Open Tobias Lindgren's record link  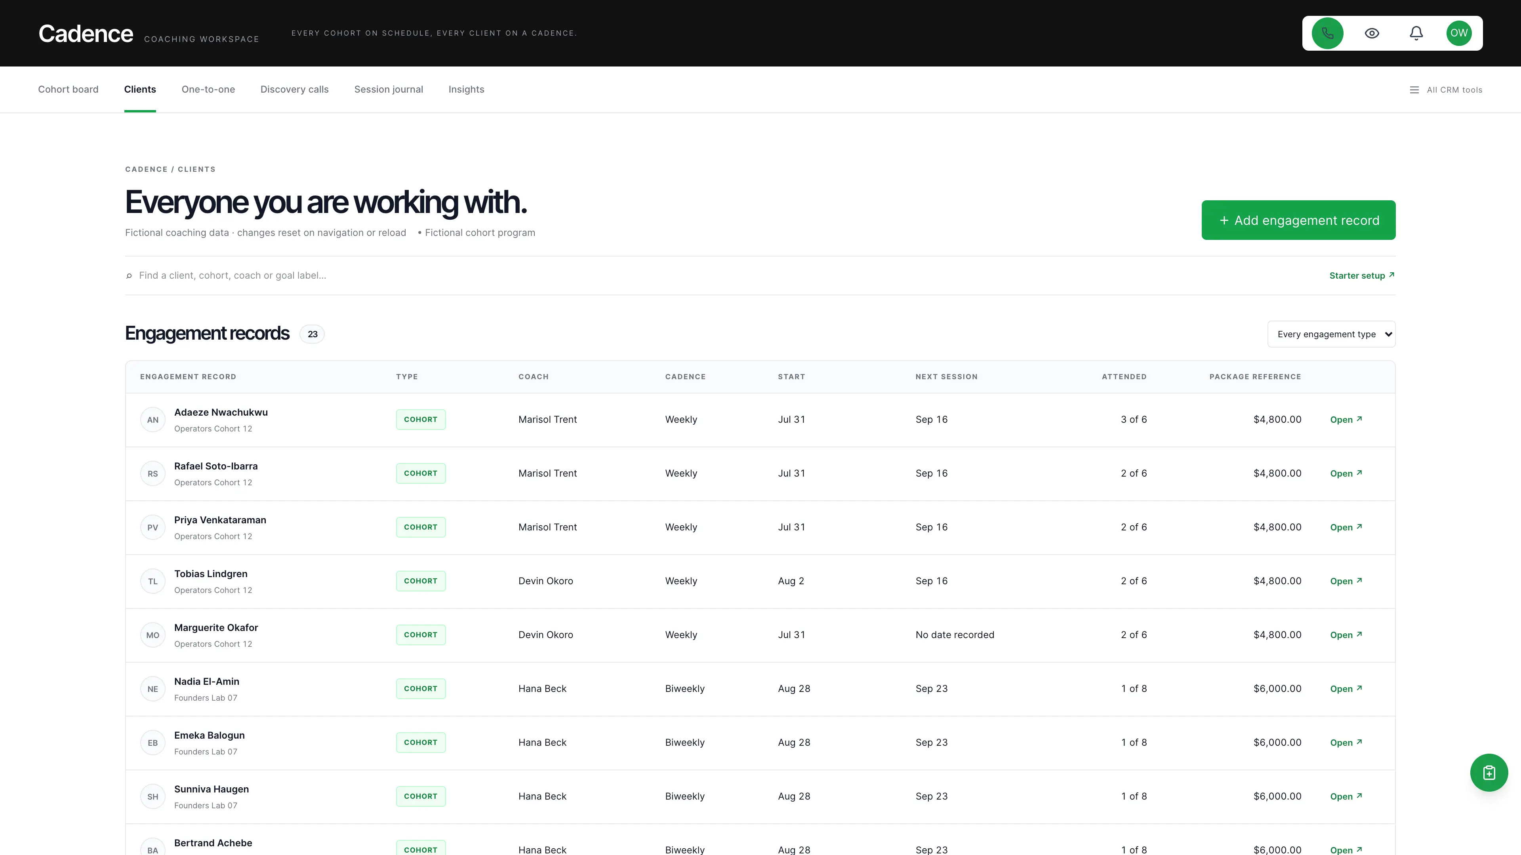[1346, 581]
